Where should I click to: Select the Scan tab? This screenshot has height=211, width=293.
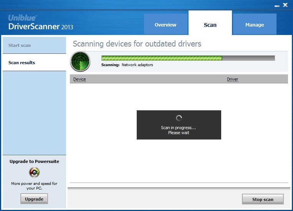point(210,23)
